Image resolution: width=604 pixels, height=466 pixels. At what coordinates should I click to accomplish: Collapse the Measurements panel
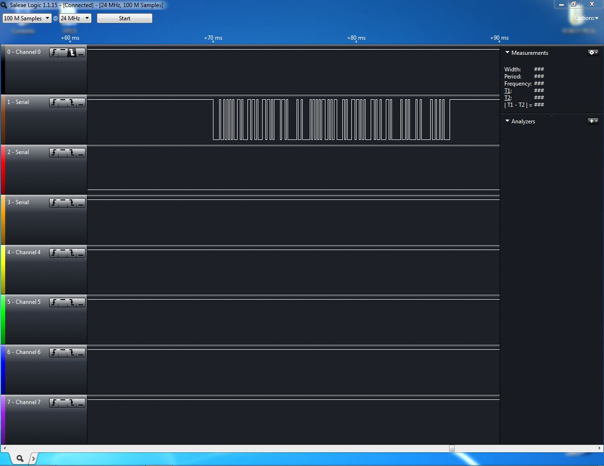[507, 52]
